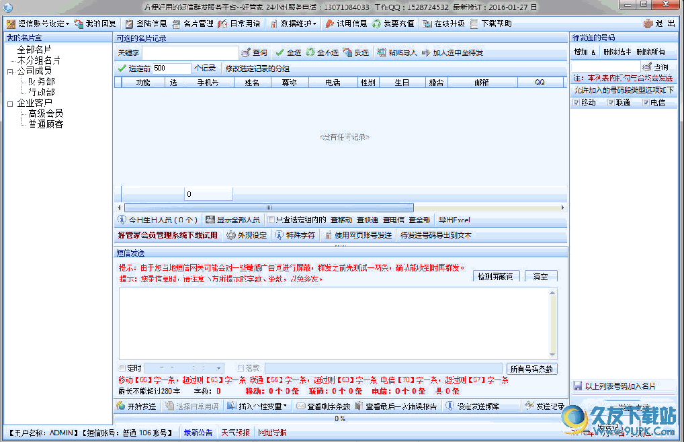Click 查看剩余条数 button
Viewport: 684px width, 442px height.
click(x=323, y=406)
